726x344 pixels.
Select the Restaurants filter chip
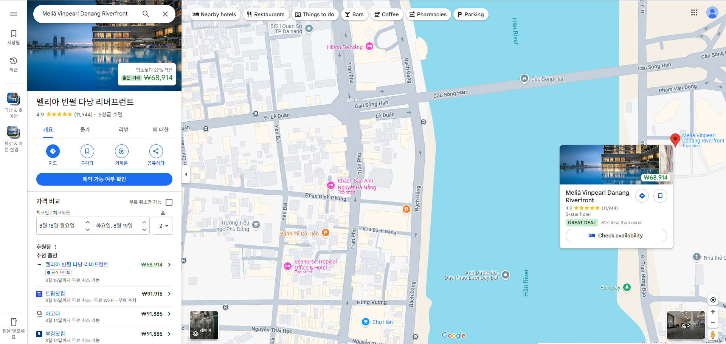266,14
